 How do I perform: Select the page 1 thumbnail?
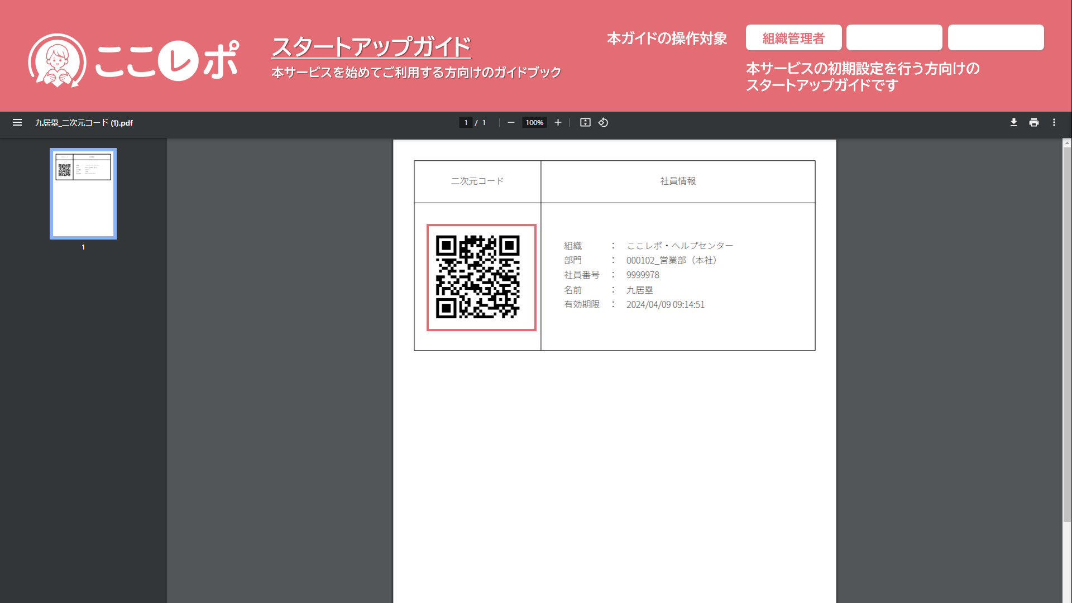pos(83,193)
